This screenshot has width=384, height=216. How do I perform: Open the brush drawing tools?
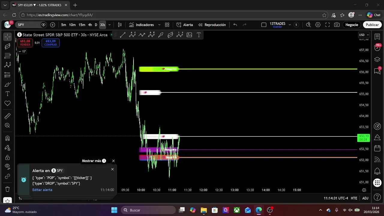pos(7,84)
